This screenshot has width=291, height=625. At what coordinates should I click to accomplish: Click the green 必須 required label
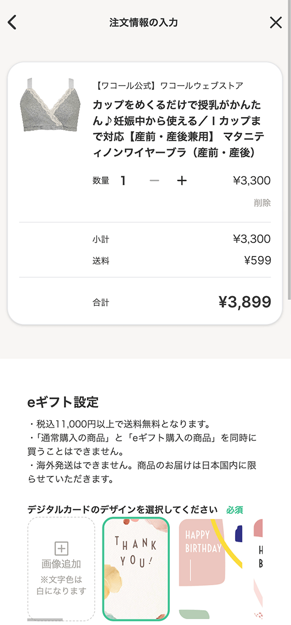click(x=234, y=510)
